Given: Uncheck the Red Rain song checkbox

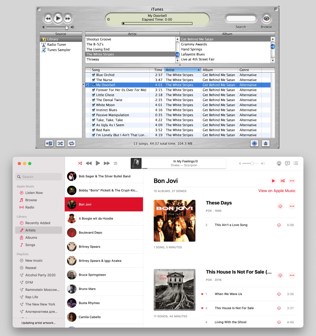Looking at the screenshot, I should (94, 130).
